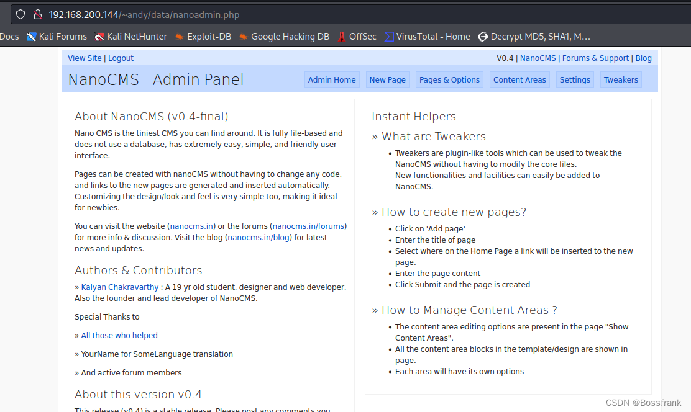Open the Settings tab
The width and height of the screenshot is (691, 412).
pos(575,79)
